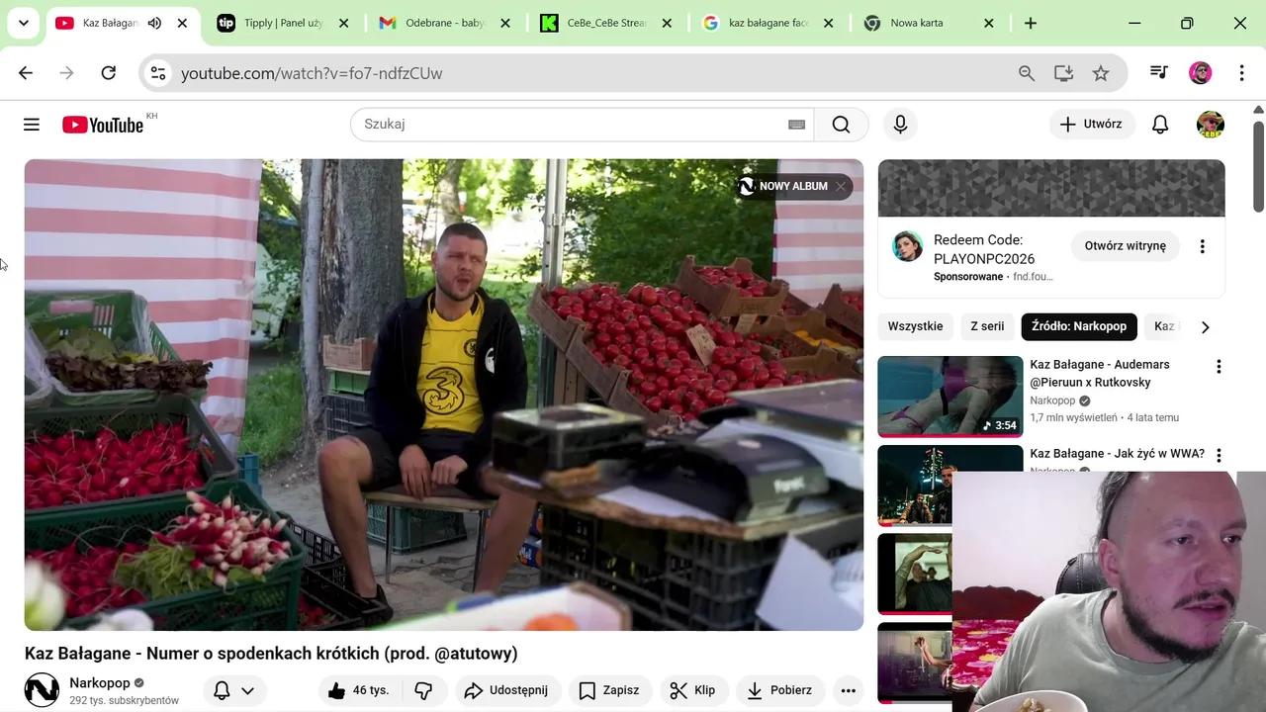Go back in browser history
The height and width of the screenshot is (712, 1266).
pos(26,73)
